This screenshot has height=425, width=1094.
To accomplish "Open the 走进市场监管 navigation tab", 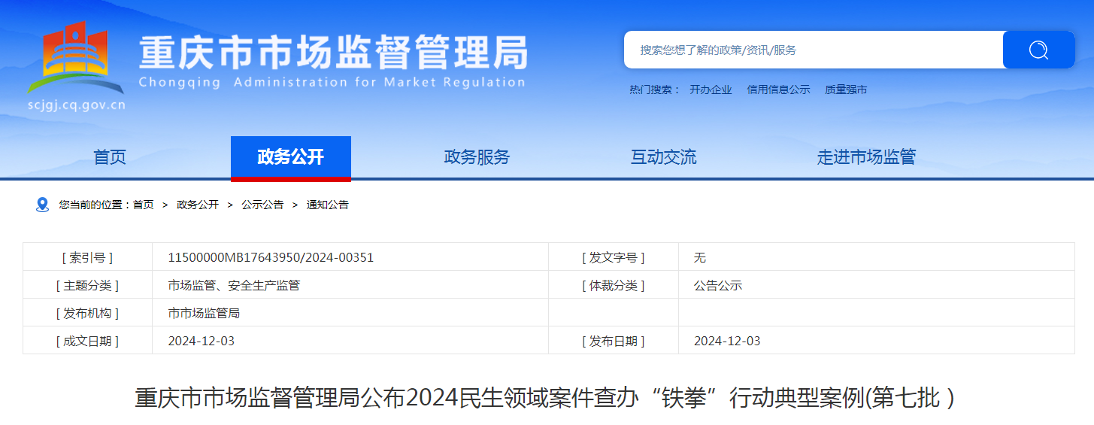I will click(x=867, y=157).
